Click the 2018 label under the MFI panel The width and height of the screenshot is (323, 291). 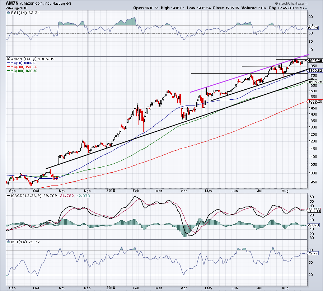pyautogui.click(x=111, y=288)
